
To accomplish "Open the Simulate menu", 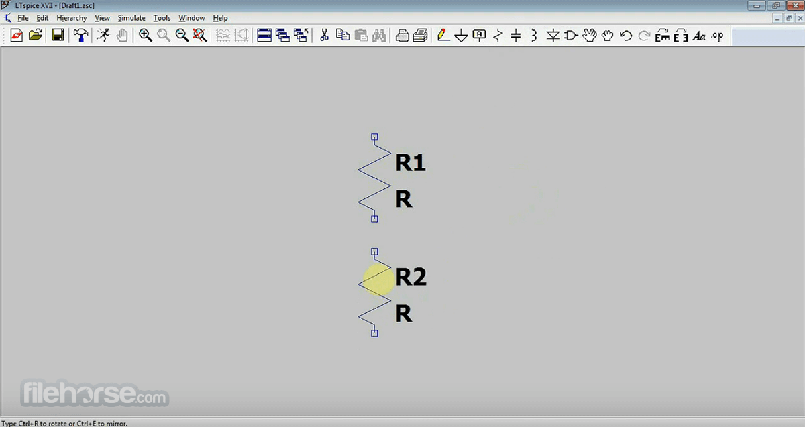I will pos(131,18).
